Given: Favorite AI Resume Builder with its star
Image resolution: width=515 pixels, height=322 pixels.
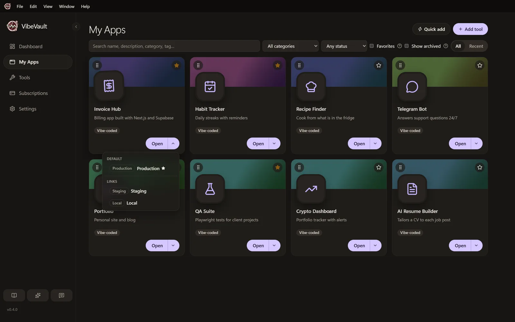Looking at the screenshot, I should [x=480, y=167].
